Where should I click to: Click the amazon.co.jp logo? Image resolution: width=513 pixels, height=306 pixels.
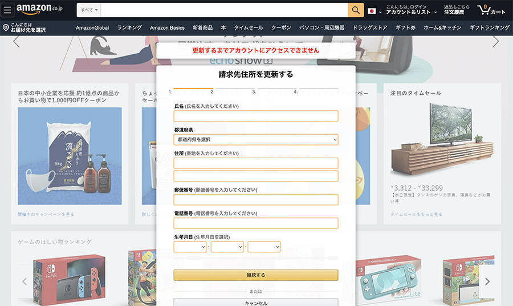39,9
